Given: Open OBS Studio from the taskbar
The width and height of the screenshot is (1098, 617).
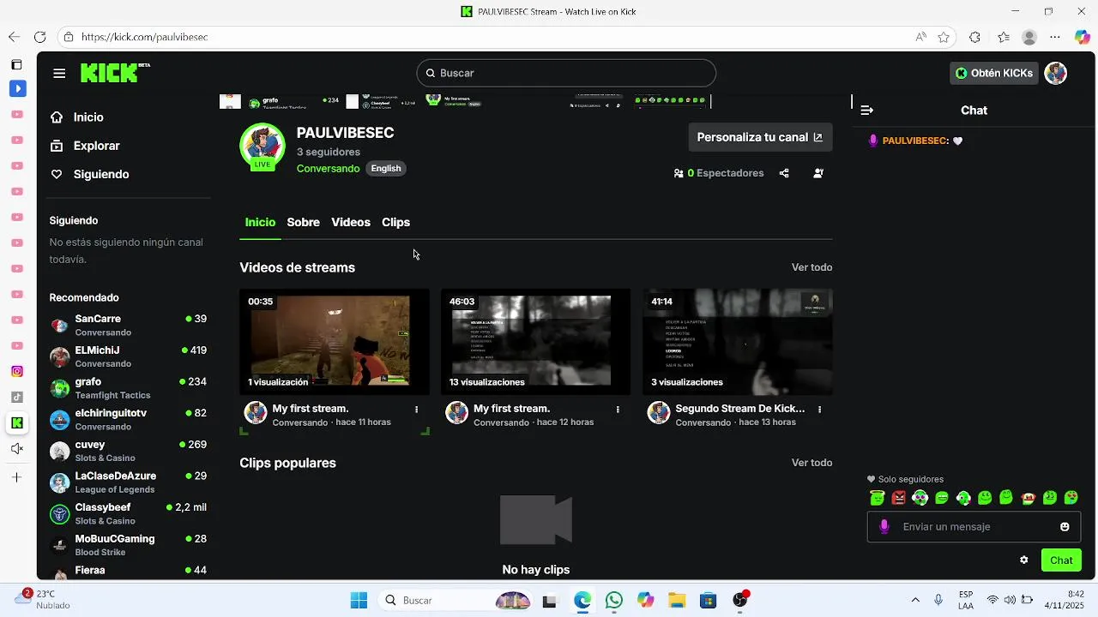Looking at the screenshot, I should (x=740, y=600).
